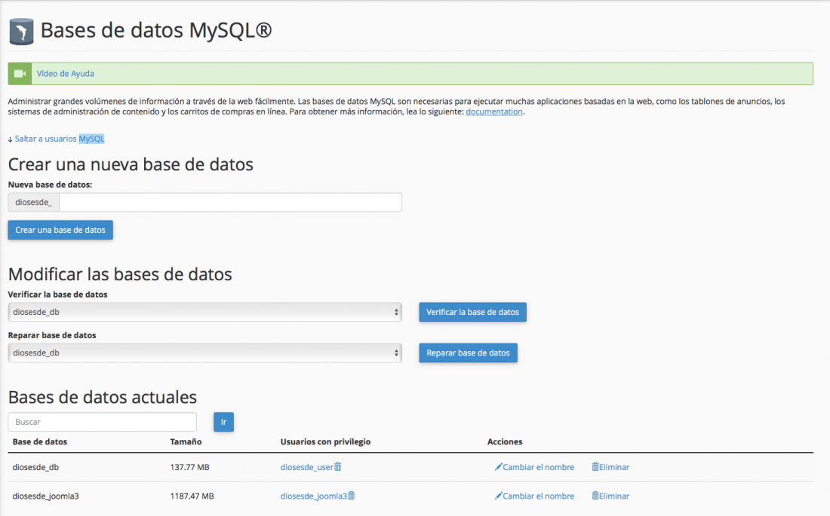This screenshot has height=516, width=830.
Task: Focus the Nueva base de datos input field
Action: click(x=230, y=202)
